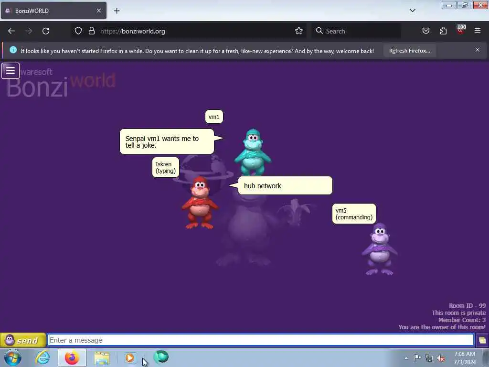Open the Firefox application menu
The height and width of the screenshot is (367, 489).
[x=477, y=31]
